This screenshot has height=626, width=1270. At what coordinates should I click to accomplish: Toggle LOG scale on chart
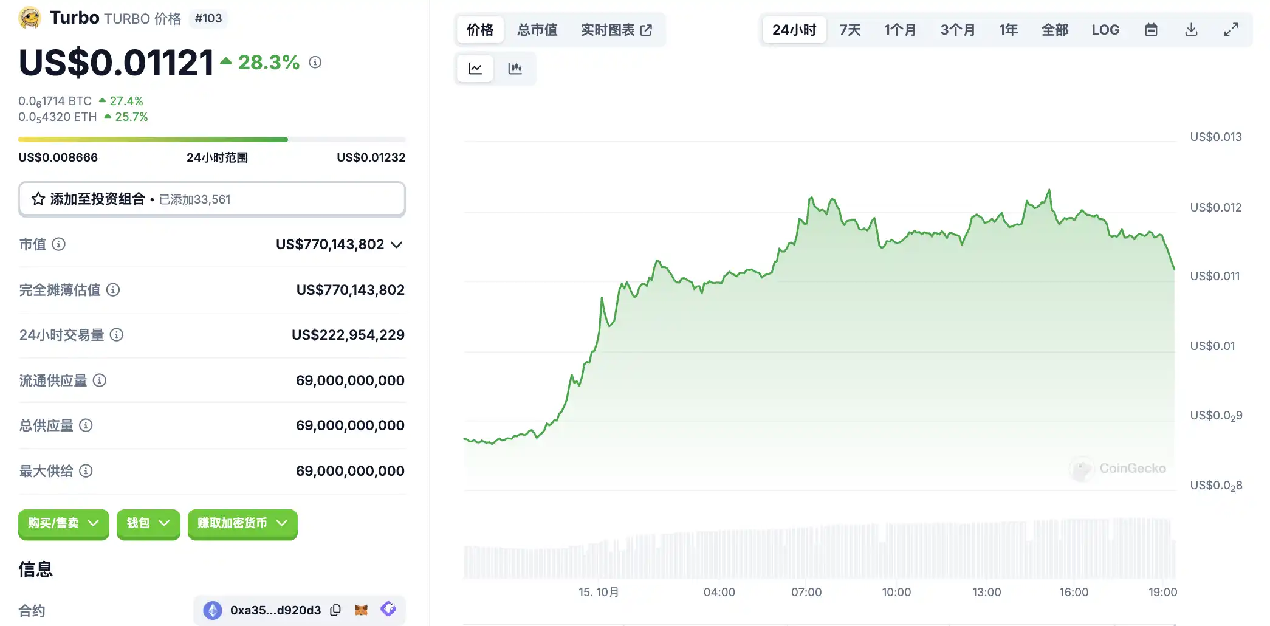pos(1105,30)
